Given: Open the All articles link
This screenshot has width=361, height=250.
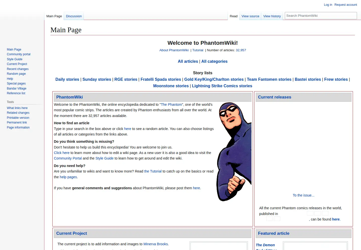Looking at the screenshot, I should [x=188, y=61].
